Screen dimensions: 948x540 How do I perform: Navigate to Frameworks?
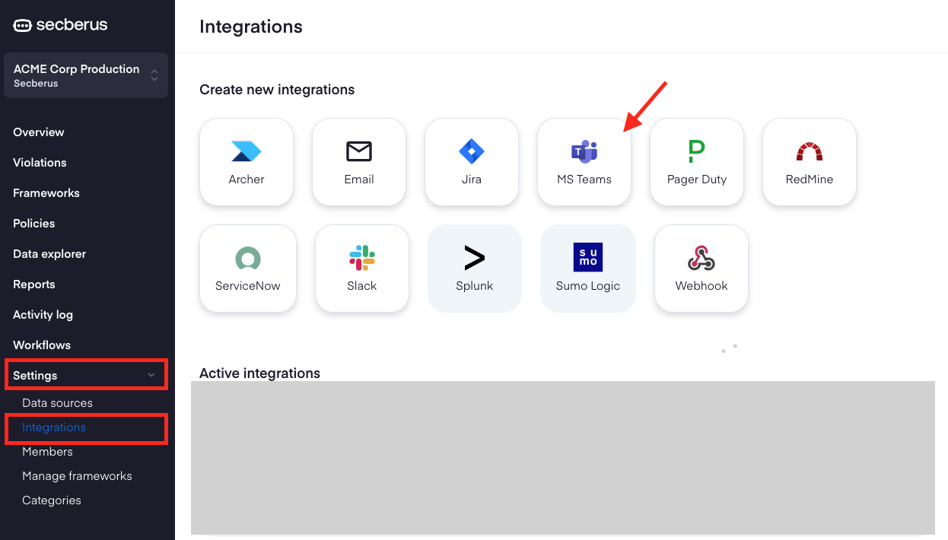46,193
